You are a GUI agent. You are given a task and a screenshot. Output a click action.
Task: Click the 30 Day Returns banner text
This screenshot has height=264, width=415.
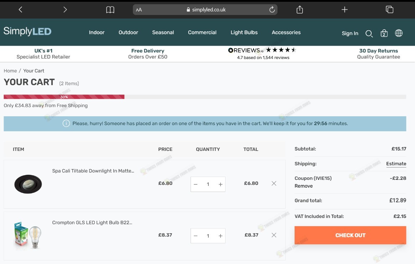point(378,54)
